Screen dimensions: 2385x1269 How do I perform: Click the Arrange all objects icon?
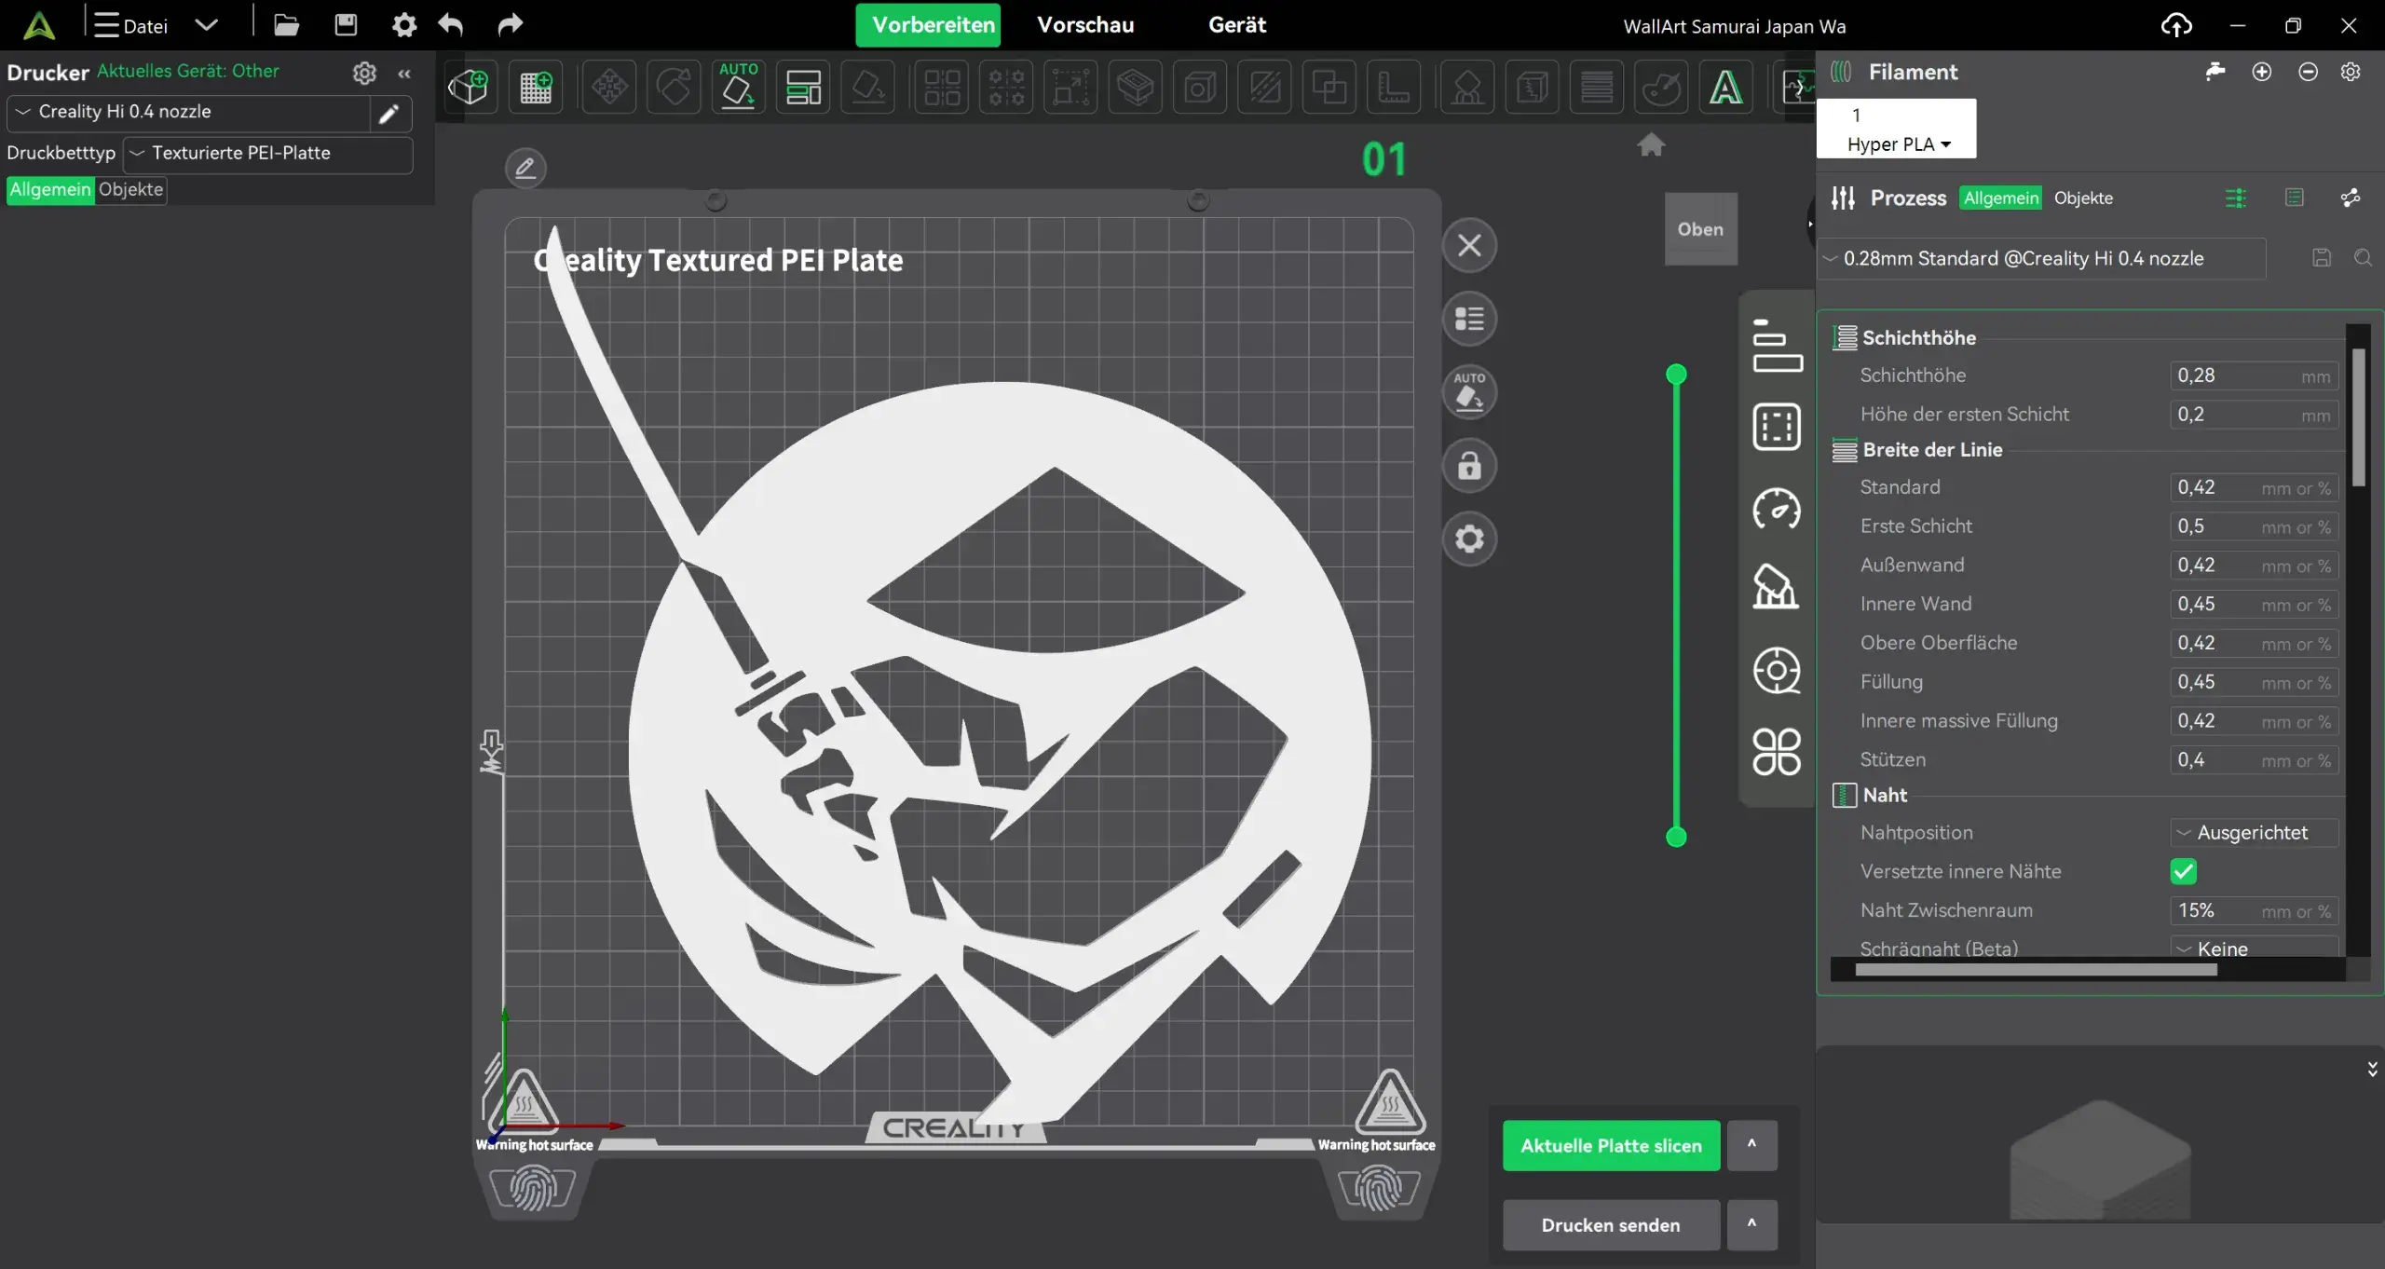tap(803, 88)
